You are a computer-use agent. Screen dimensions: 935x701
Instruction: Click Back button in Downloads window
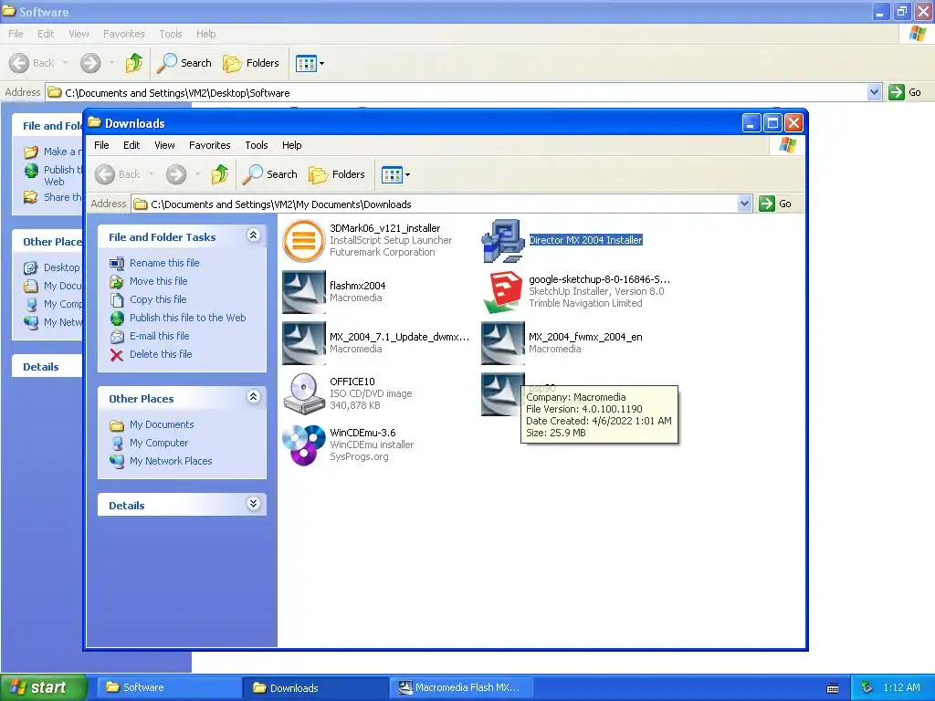click(x=118, y=174)
